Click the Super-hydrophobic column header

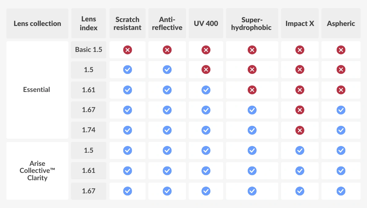click(x=252, y=24)
